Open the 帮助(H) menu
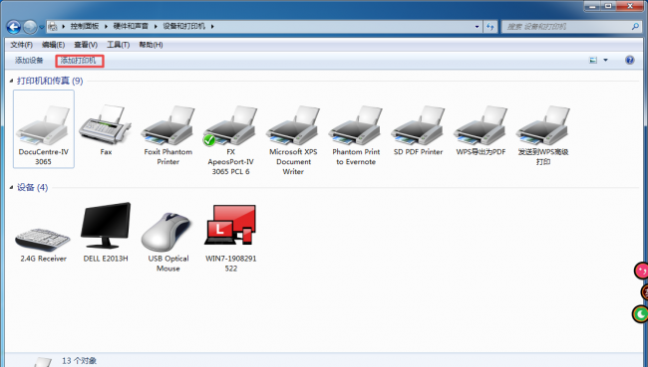648x367 pixels. (151, 45)
